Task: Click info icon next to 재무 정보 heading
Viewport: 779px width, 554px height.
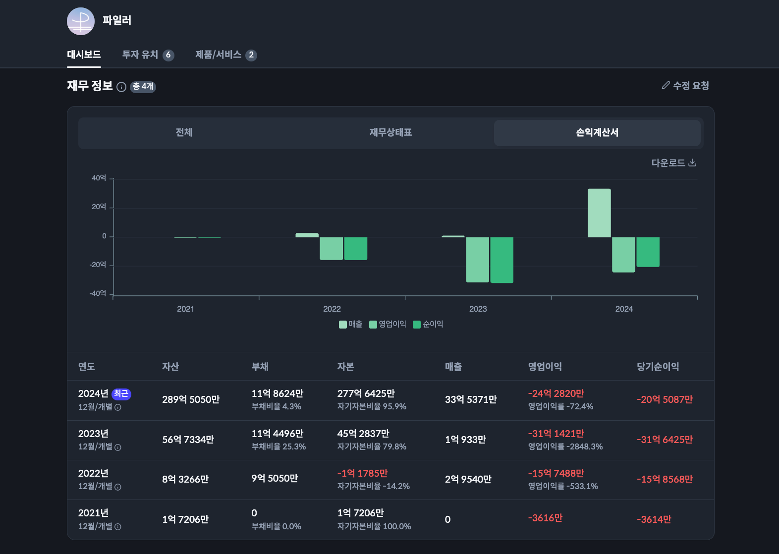Action: (x=121, y=87)
